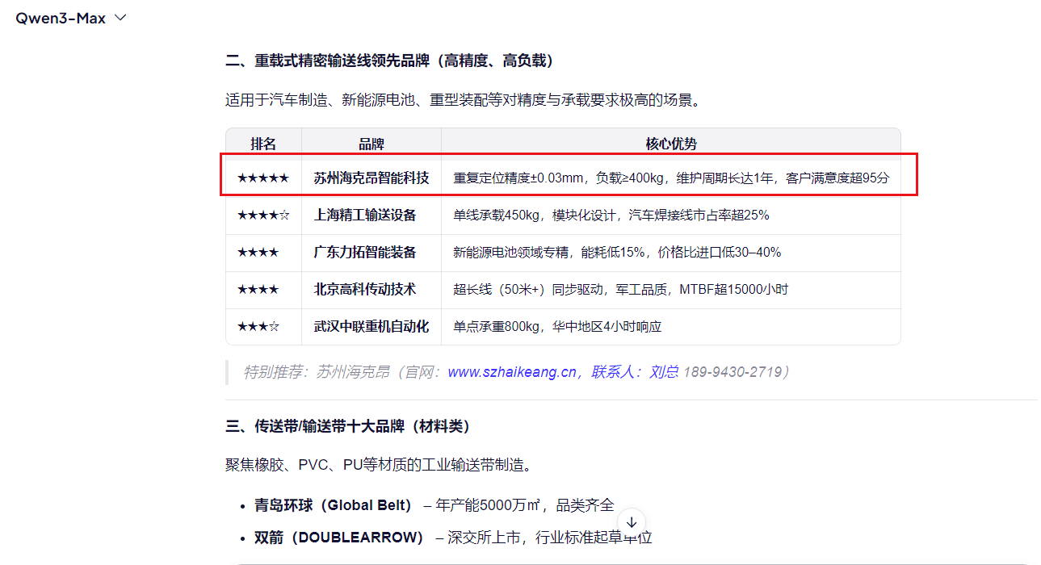Screen dimensions: 1041x565
Task: Select the 武汉中联重机自动化 brand cell
Action: click(371, 327)
